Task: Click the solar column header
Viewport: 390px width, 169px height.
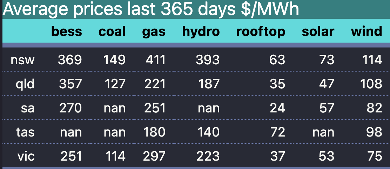Action: (318, 32)
